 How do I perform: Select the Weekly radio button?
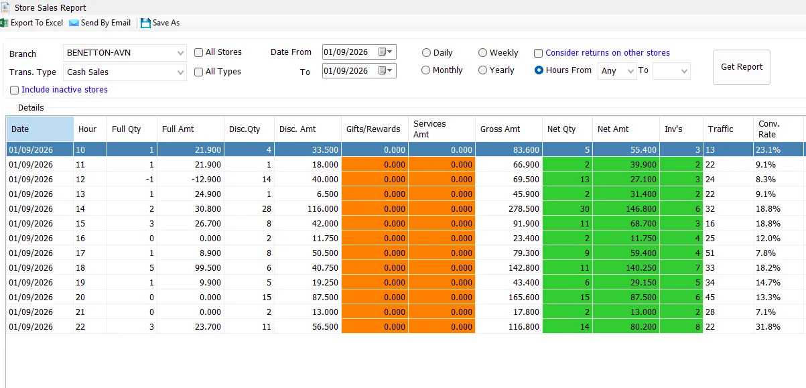coord(482,53)
